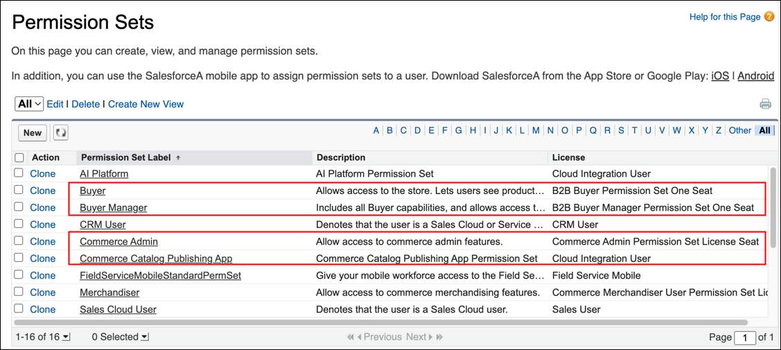Viewport: 781px width, 350px height.
Task: Clone the Commerce Admin permission set
Action: [43, 241]
